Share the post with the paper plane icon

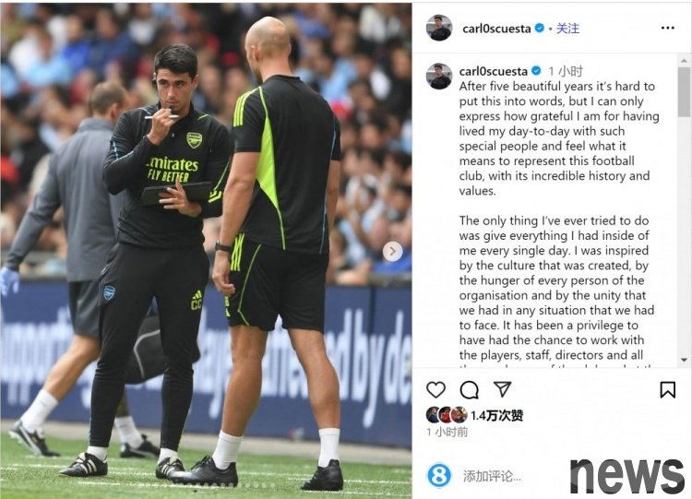[502, 388]
